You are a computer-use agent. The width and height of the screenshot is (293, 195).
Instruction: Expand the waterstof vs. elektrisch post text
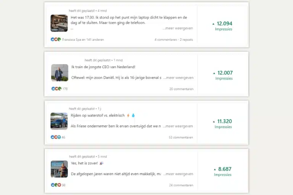click(x=178, y=126)
